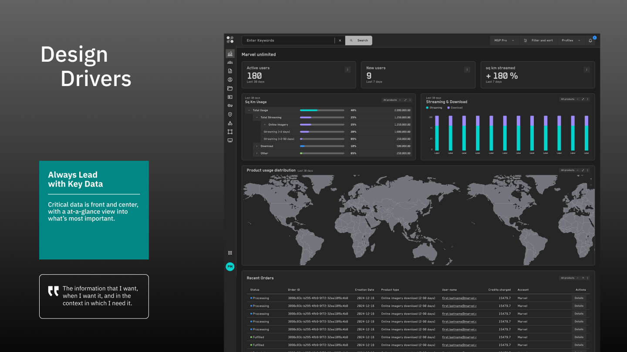Open the Profiles dropdown
The height and width of the screenshot is (352, 627).
(571, 40)
